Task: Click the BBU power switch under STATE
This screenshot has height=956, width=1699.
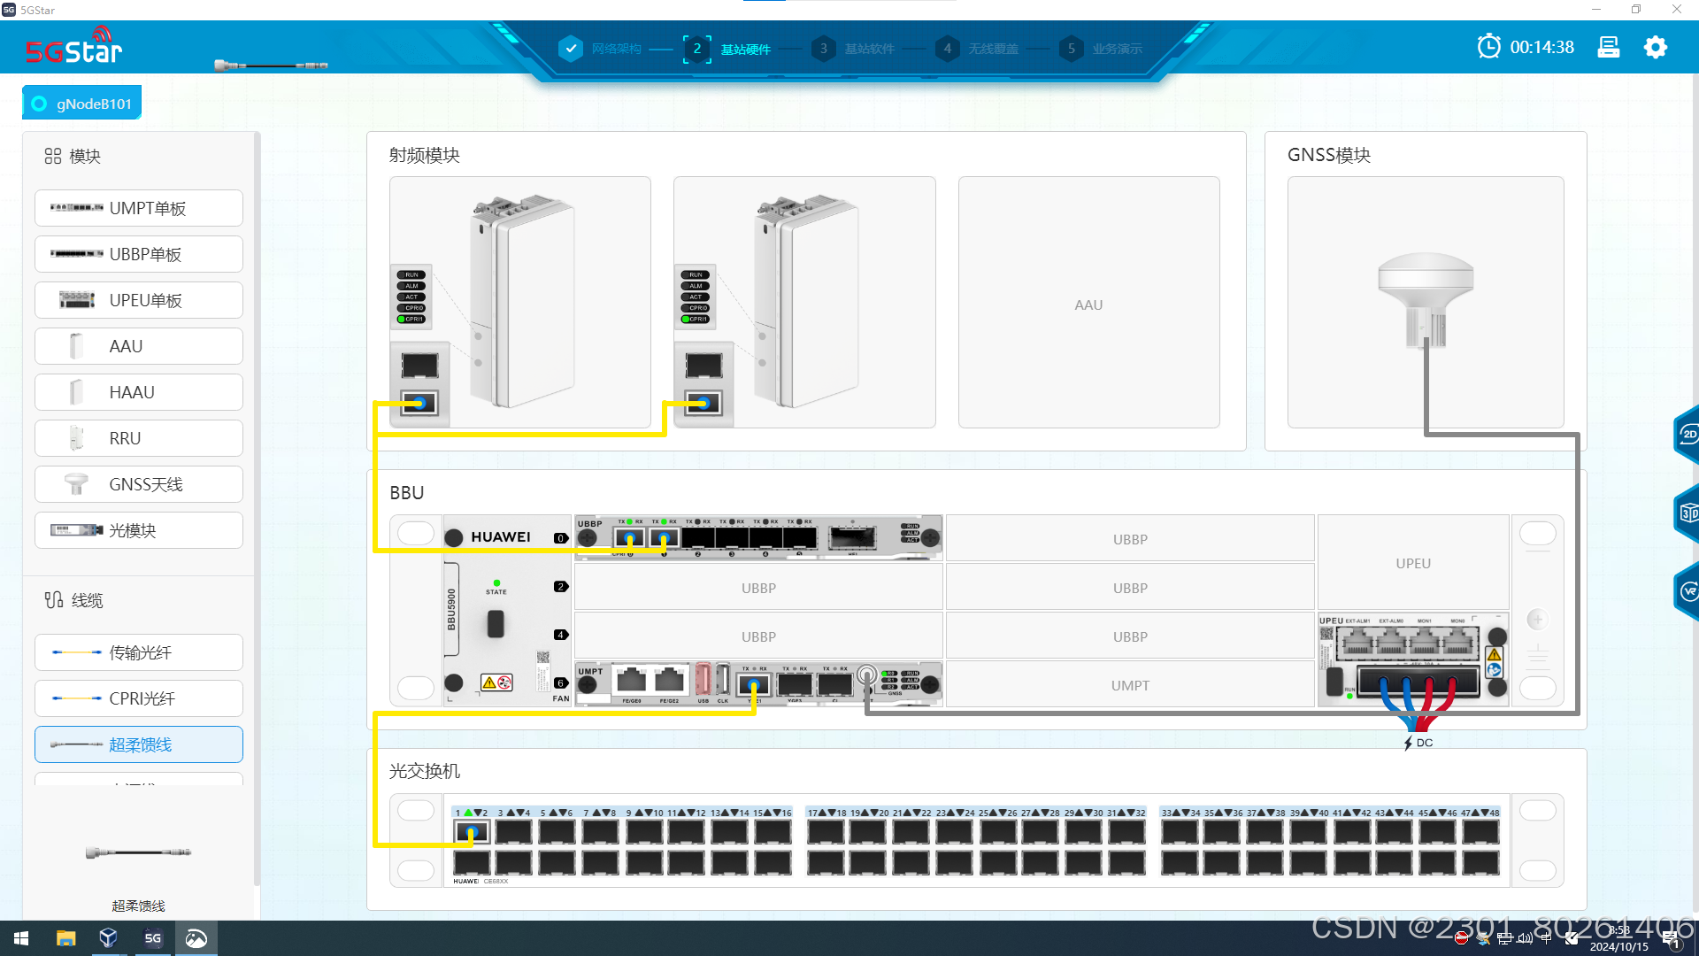Action: click(496, 623)
